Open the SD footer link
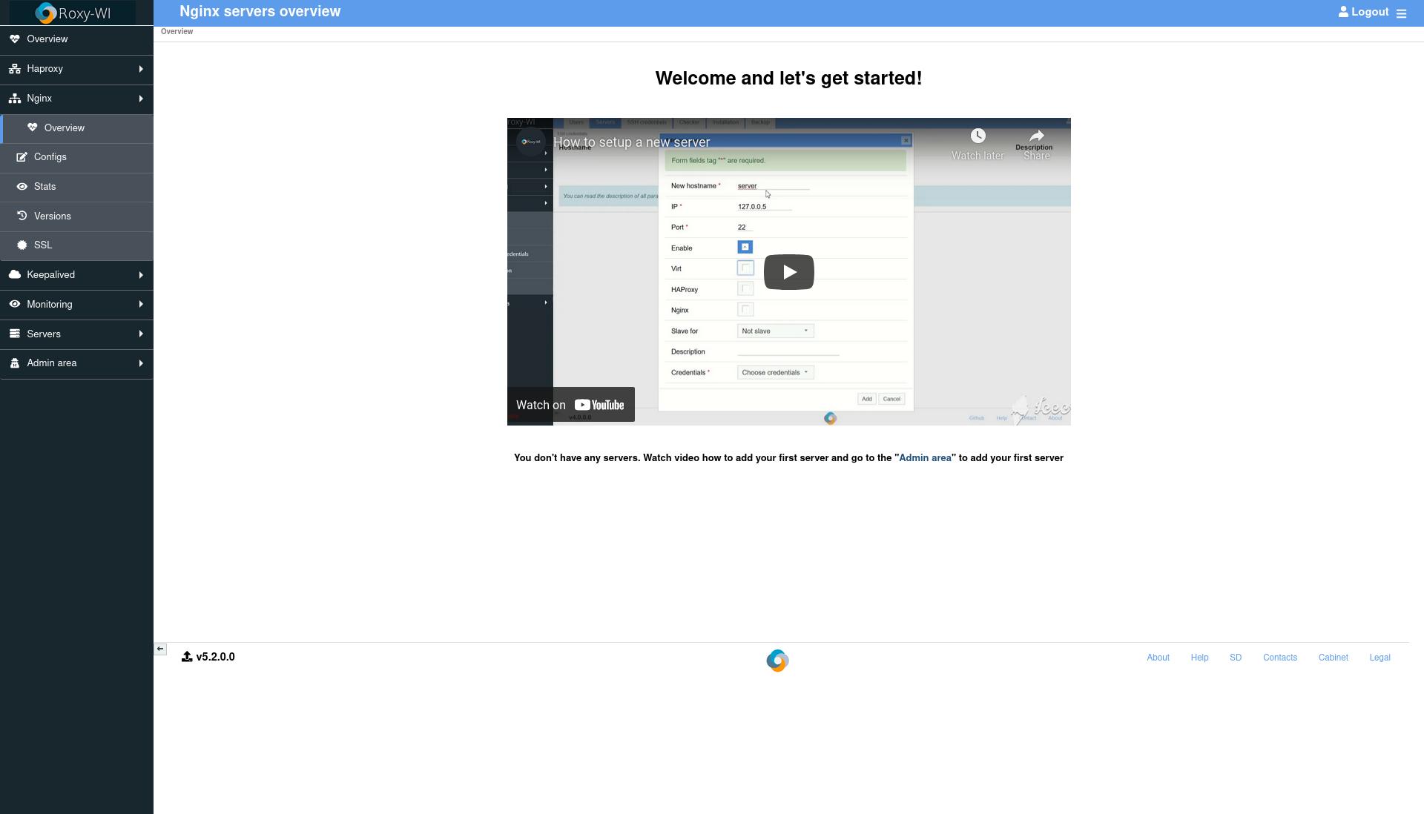The width and height of the screenshot is (1424, 814). (1236, 658)
